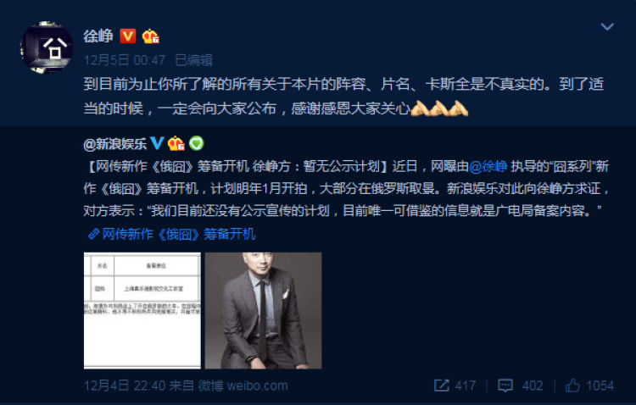Open the 12月5日 00:47 timestamp

pyautogui.click(x=125, y=60)
